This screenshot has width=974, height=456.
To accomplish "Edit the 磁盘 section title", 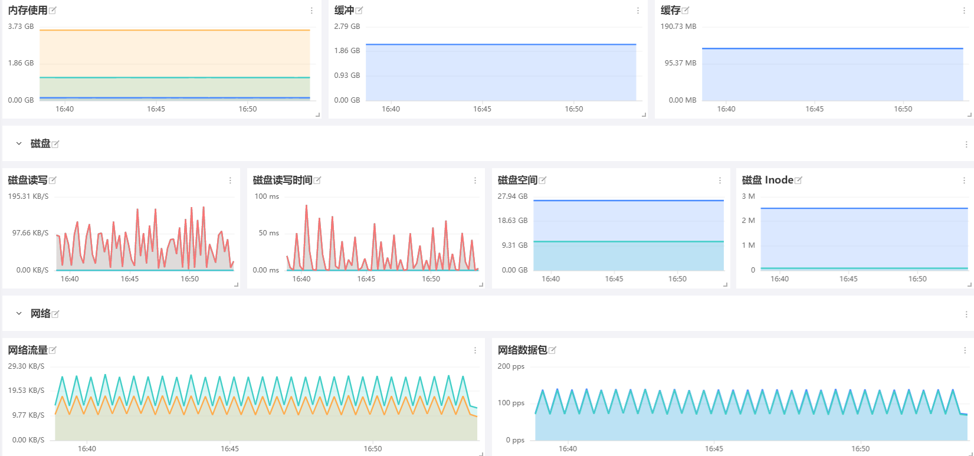I will click(55, 144).
